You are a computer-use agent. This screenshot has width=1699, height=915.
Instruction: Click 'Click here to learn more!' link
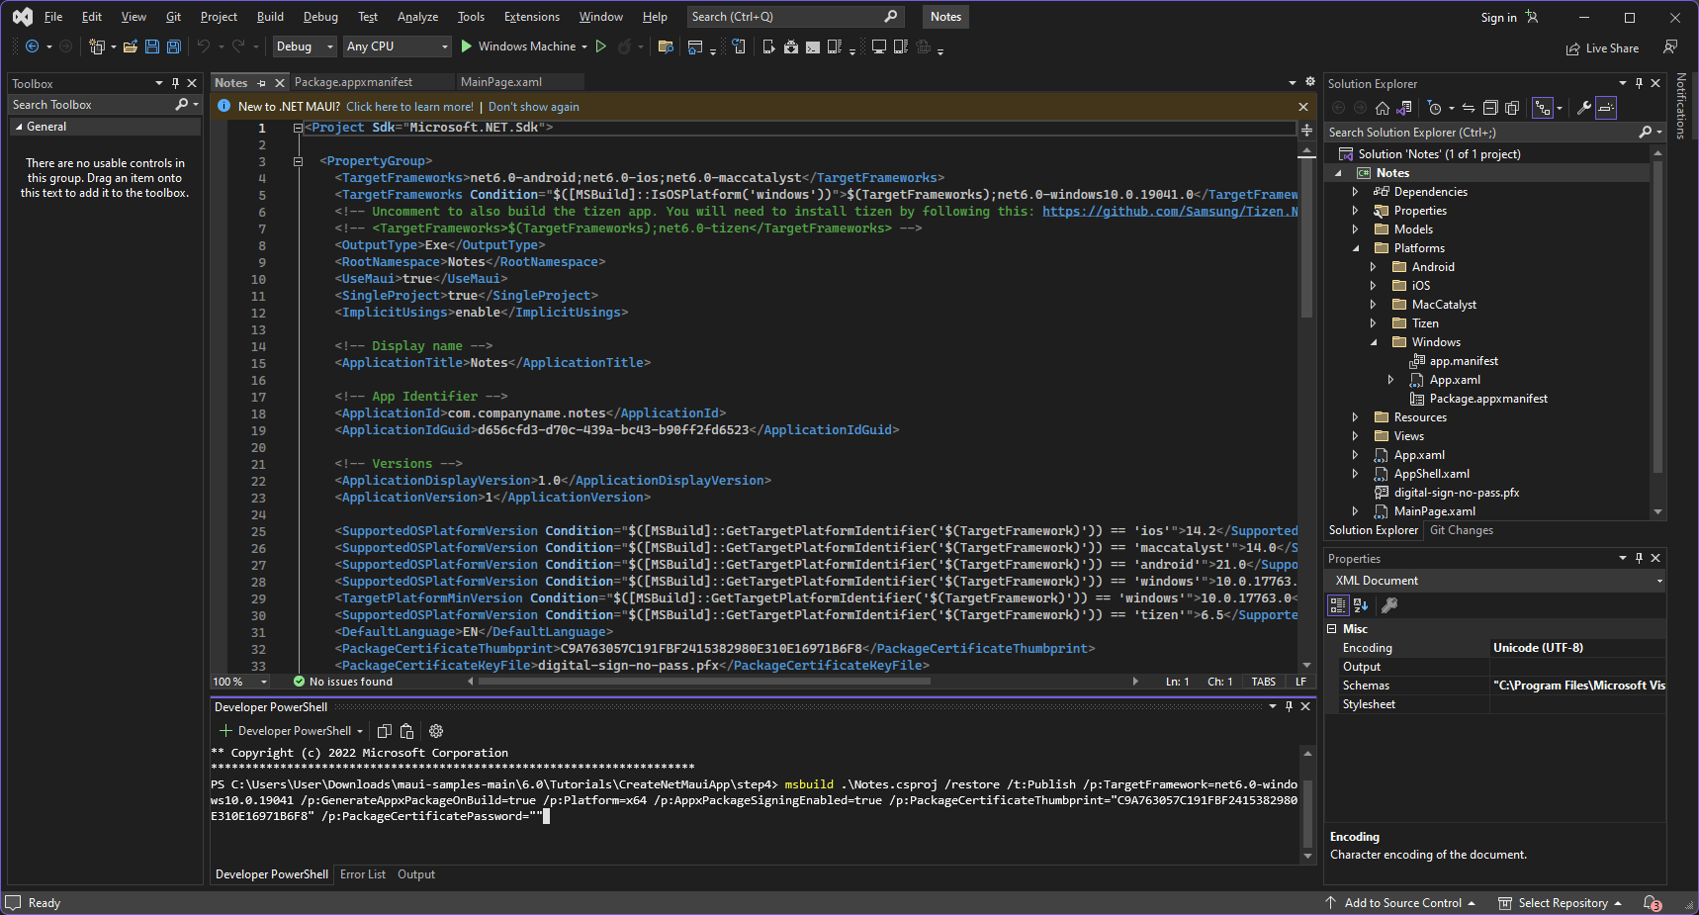coord(409,107)
